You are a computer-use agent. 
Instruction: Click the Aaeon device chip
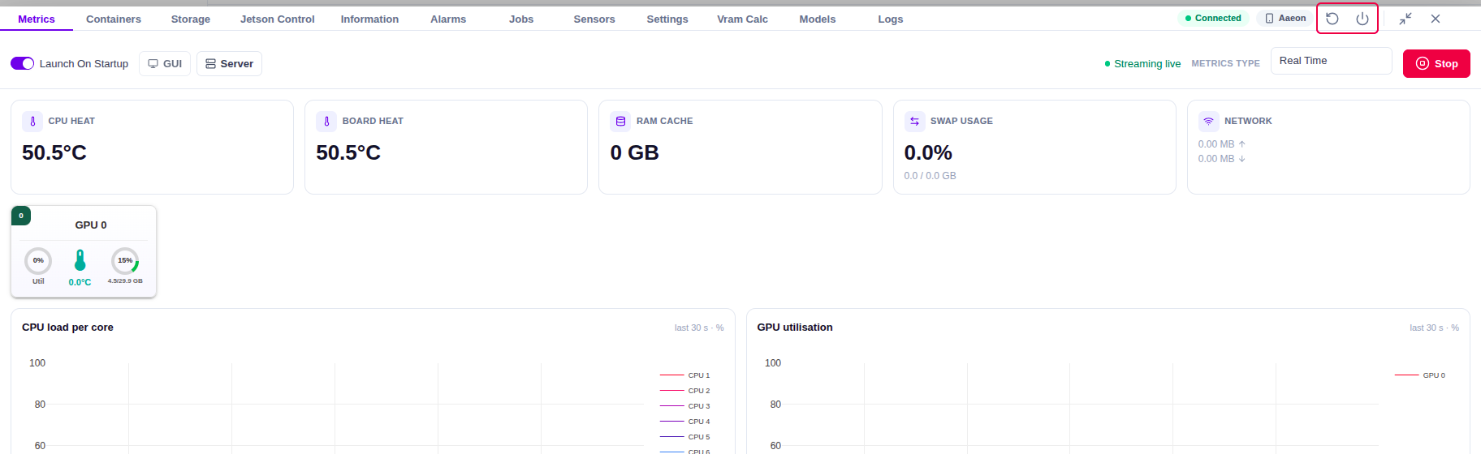(x=1285, y=18)
